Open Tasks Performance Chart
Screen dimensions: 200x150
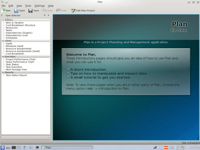click(x=20, y=62)
